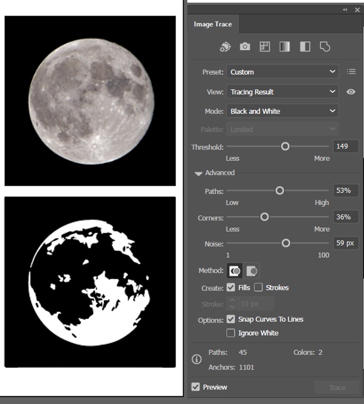Click the disabled Palette Limited dropdown

click(x=283, y=129)
